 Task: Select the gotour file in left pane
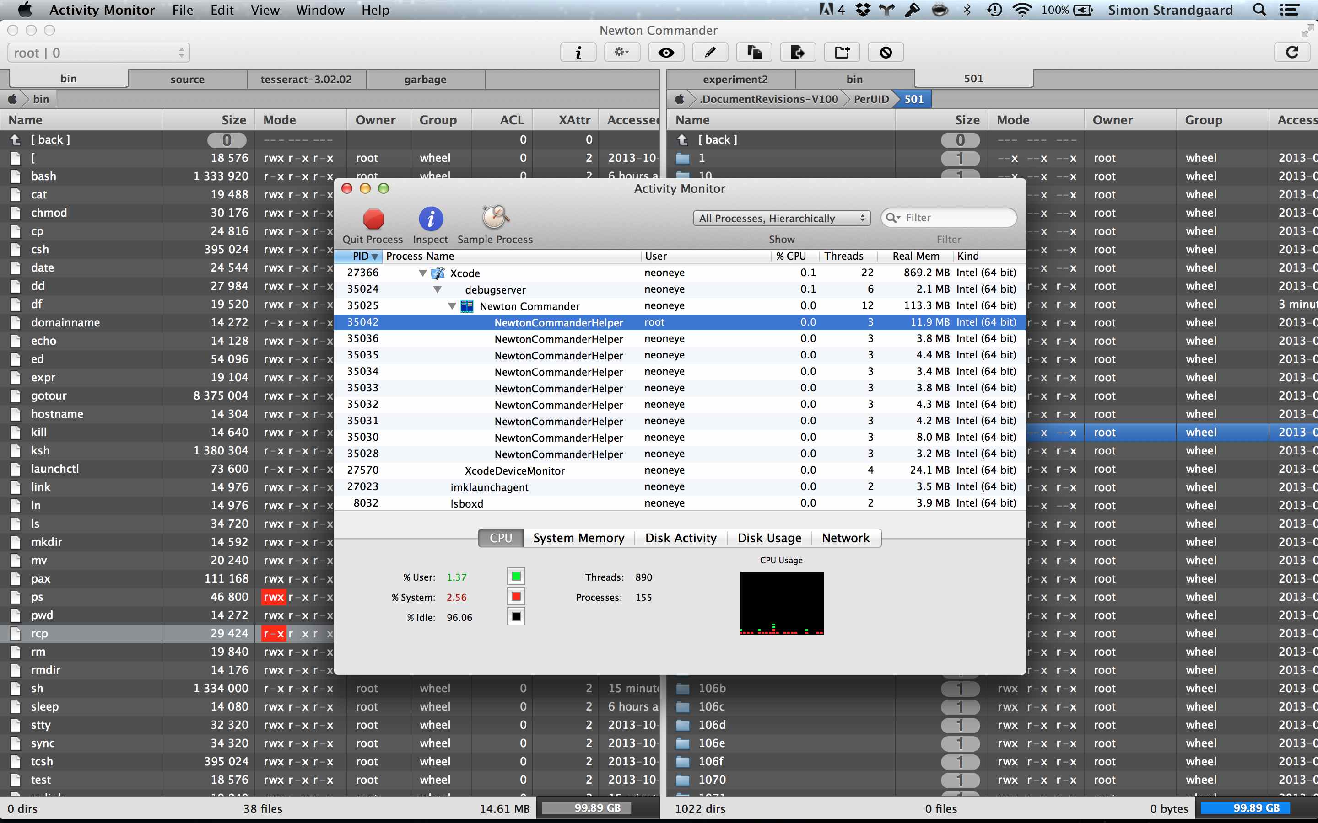[329, 395]
